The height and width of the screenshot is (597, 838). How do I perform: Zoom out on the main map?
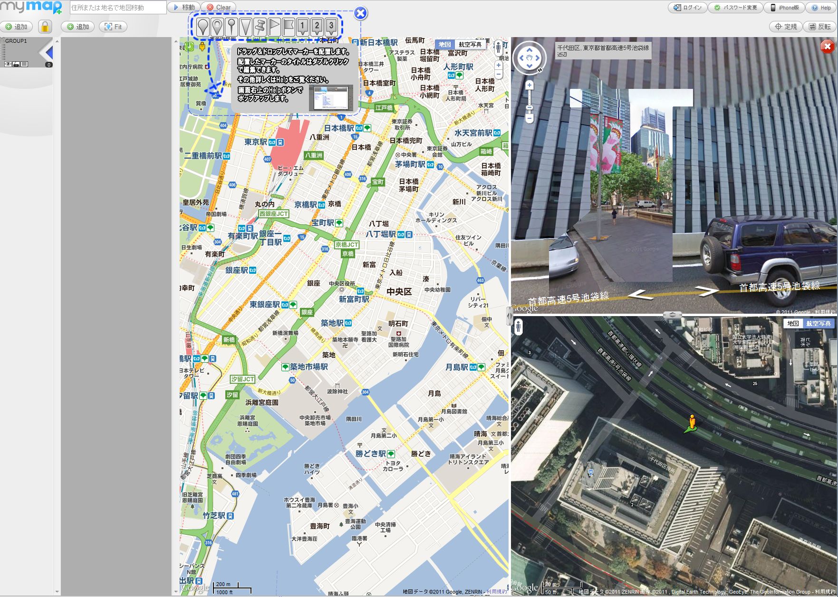499,75
